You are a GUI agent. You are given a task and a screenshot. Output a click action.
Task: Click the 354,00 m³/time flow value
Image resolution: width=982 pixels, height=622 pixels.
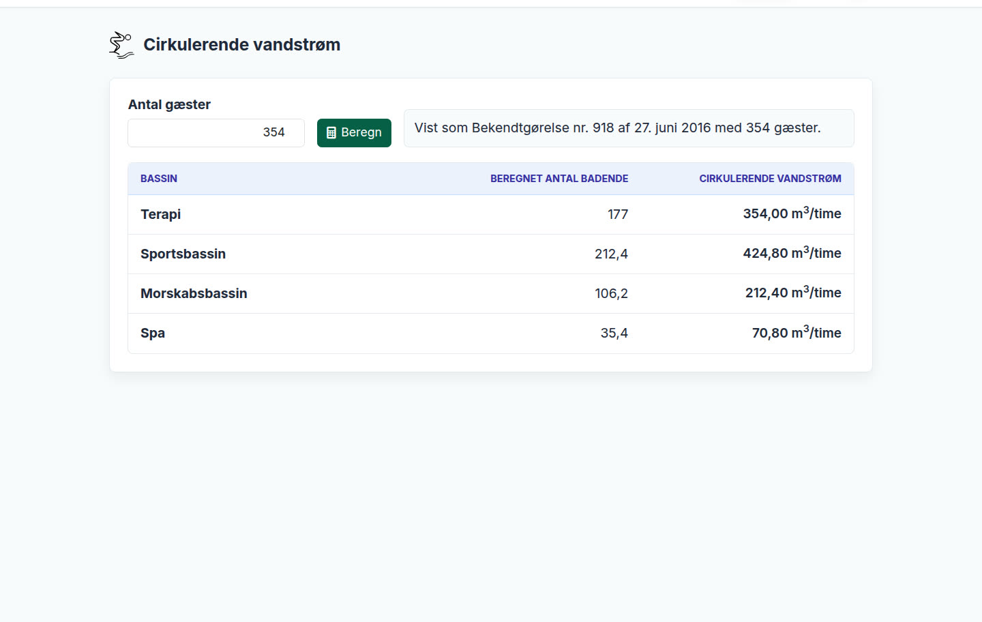click(x=792, y=213)
